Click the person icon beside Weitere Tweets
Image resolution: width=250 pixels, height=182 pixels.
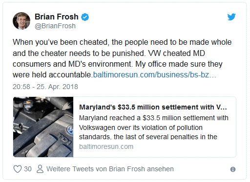[40, 169]
